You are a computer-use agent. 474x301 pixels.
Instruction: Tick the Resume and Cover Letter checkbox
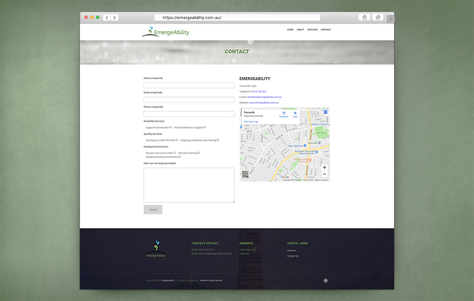click(x=175, y=153)
